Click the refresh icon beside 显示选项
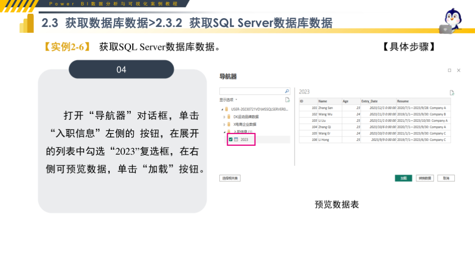The image size is (475, 267). click(288, 100)
